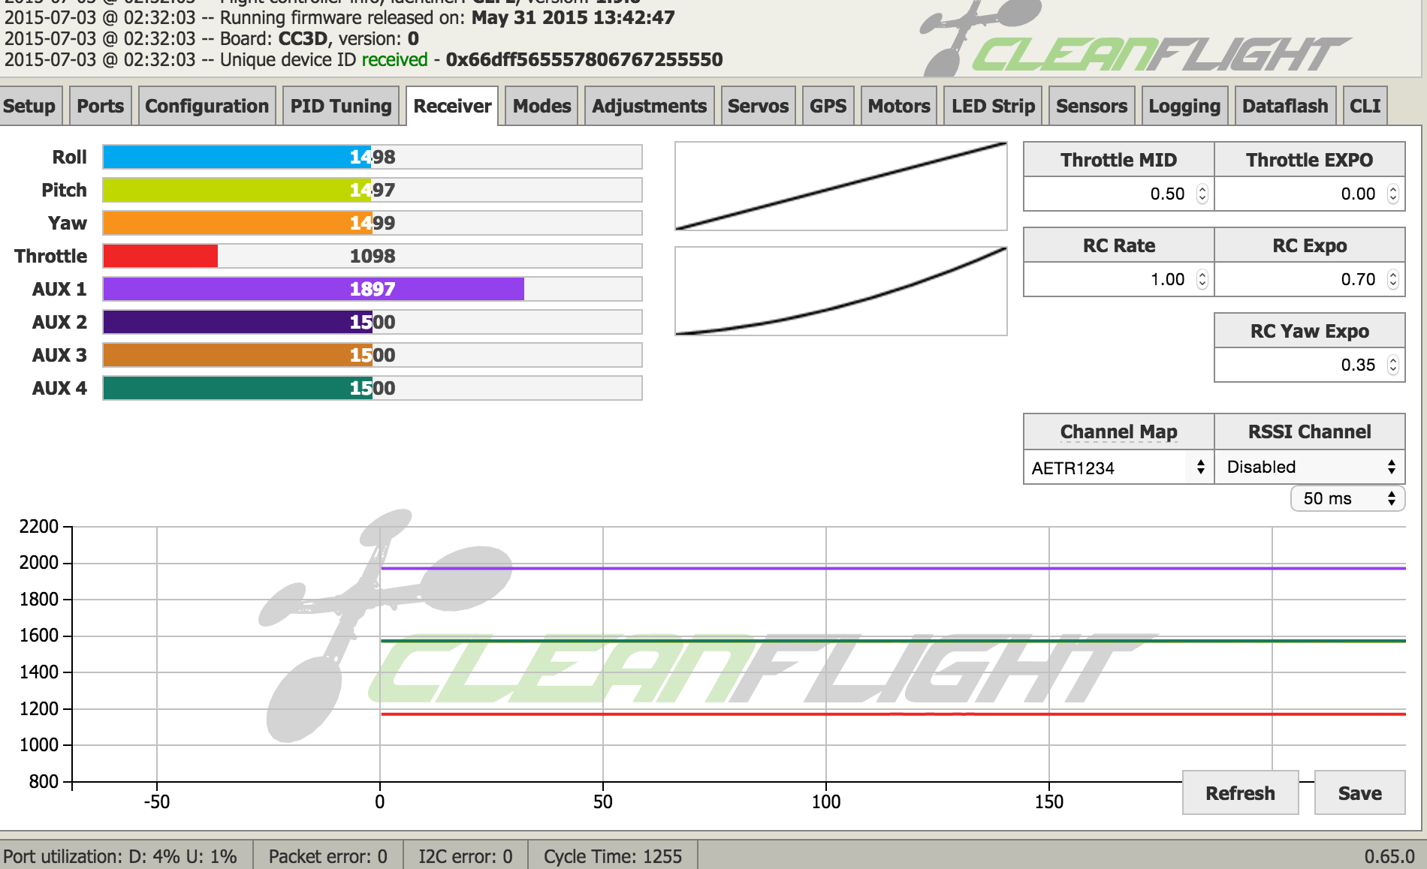Switch to the Ports tab
The width and height of the screenshot is (1427, 869).
[100, 106]
